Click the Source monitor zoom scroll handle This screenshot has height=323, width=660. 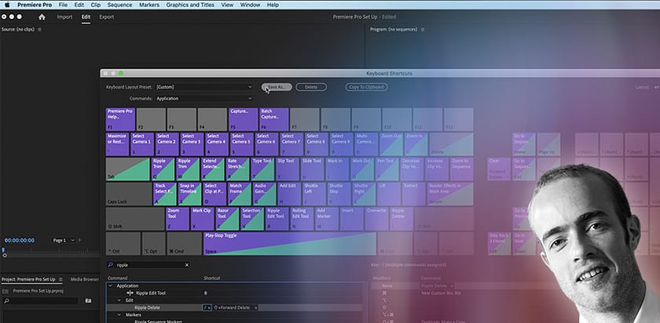[5, 255]
